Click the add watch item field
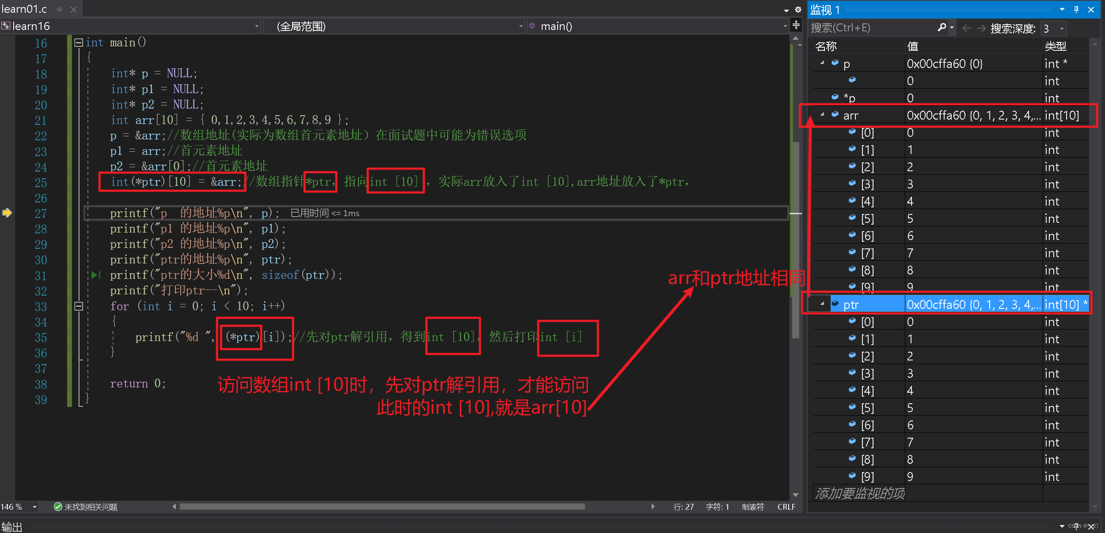The width and height of the screenshot is (1105, 533). 859,493
